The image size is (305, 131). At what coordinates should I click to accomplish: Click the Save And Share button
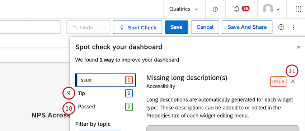tap(247, 27)
